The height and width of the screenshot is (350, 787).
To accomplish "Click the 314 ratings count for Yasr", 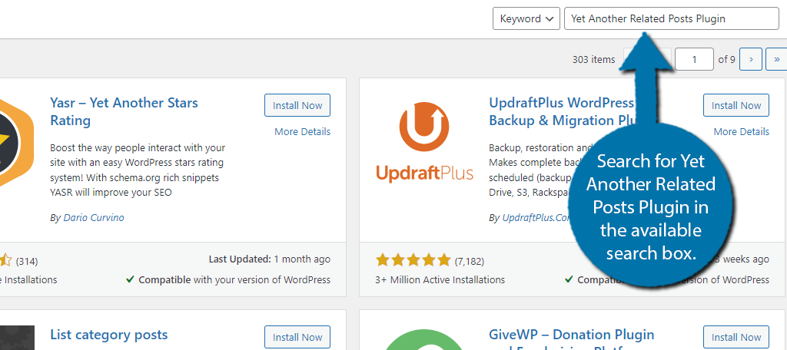I will 27,261.
